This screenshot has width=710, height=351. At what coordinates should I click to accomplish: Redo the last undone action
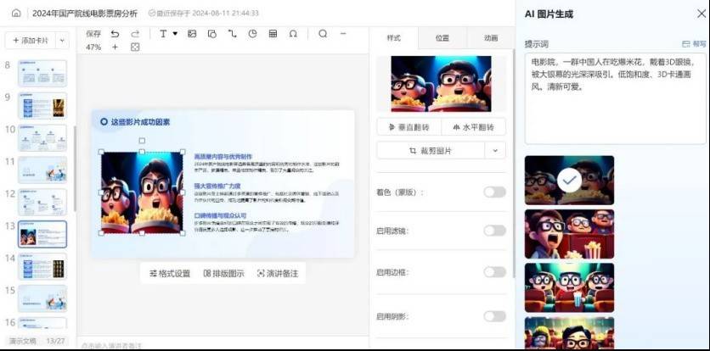[x=135, y=34]
